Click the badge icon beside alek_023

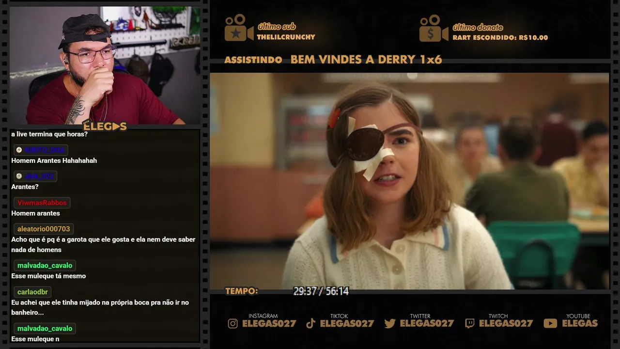coord(19,176)
